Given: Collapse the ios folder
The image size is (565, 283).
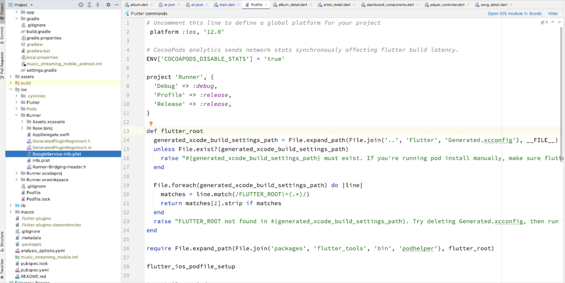Looking at the screenshot, I should point(11,90).
